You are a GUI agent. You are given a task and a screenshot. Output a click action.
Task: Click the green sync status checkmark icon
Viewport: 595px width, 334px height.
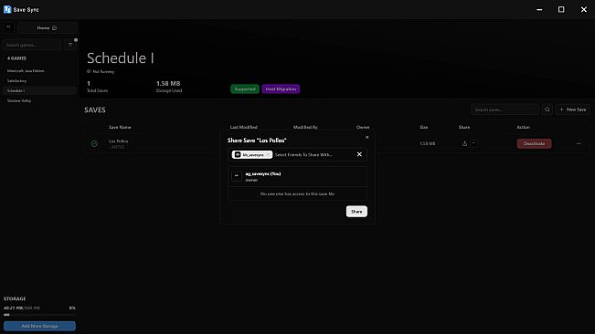coord(94,143)
